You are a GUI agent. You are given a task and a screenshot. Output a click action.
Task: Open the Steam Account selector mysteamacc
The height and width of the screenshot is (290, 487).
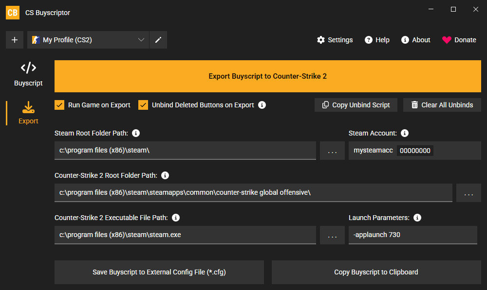[414, 151]
